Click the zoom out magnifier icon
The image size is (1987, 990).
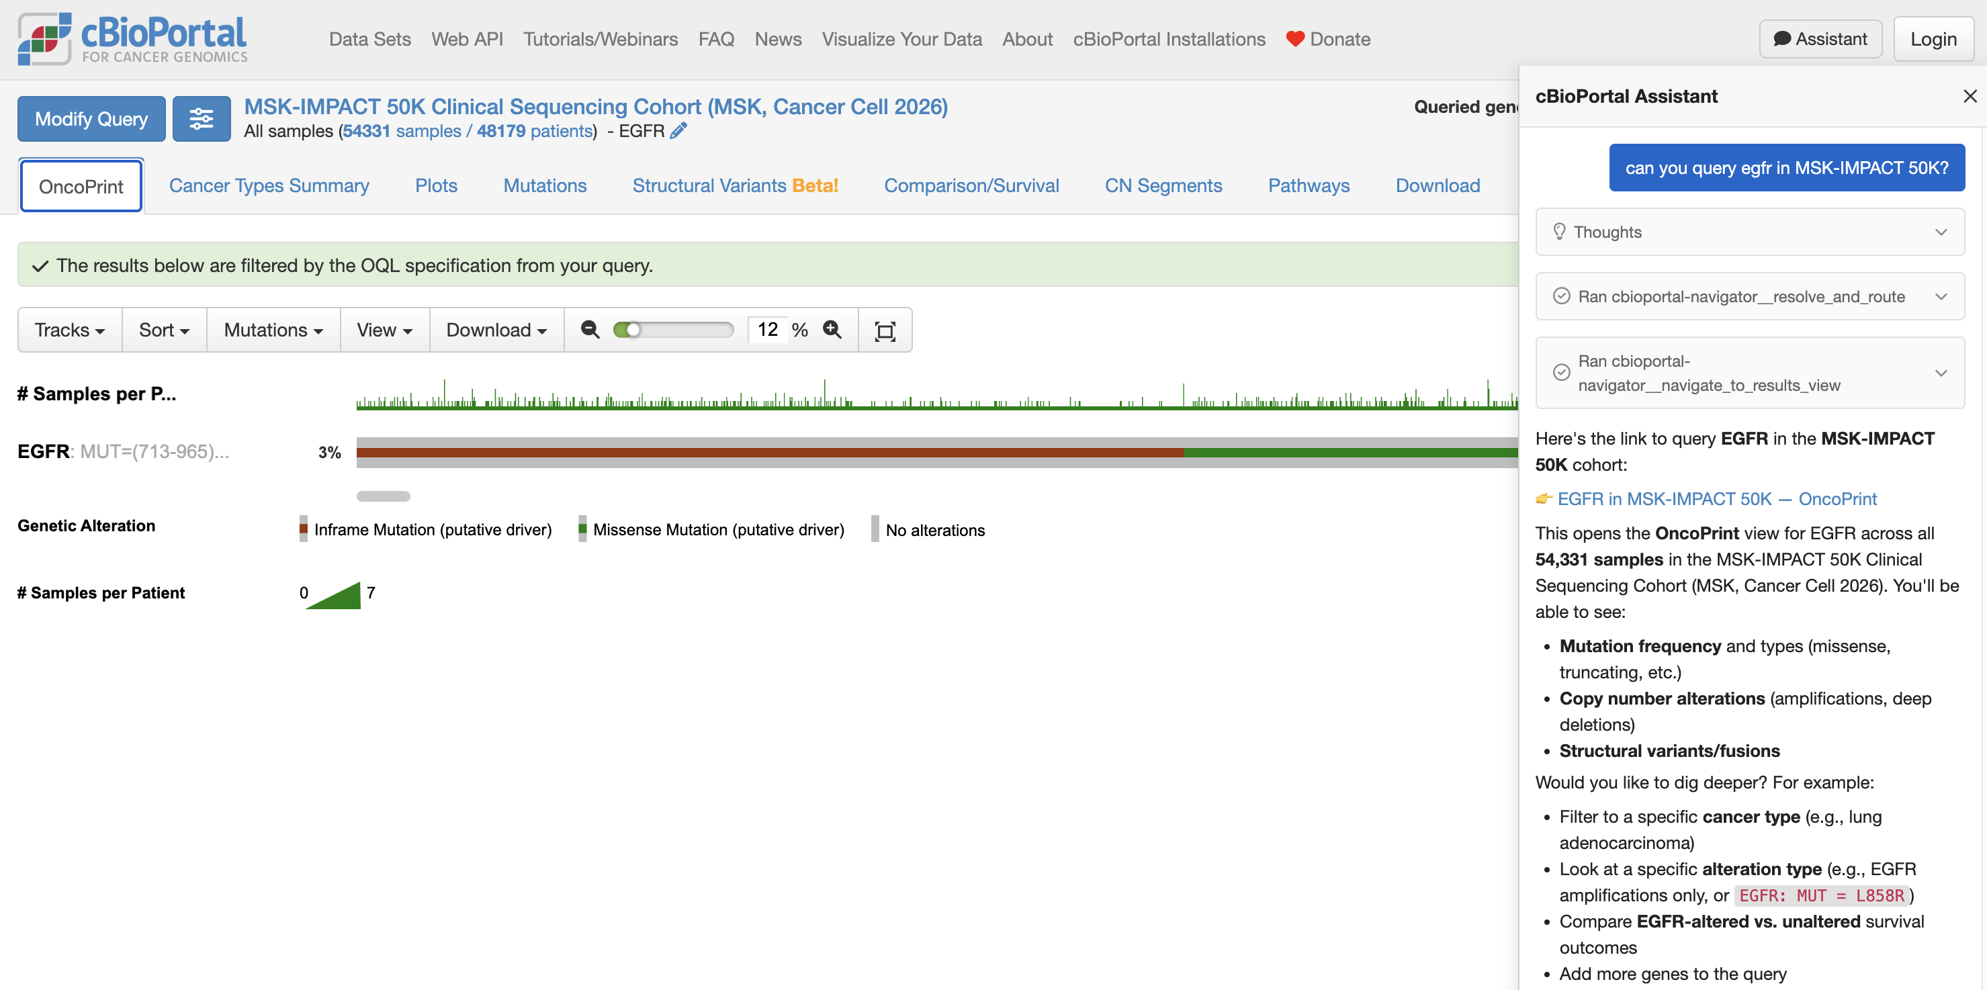[x=590, y=330]
